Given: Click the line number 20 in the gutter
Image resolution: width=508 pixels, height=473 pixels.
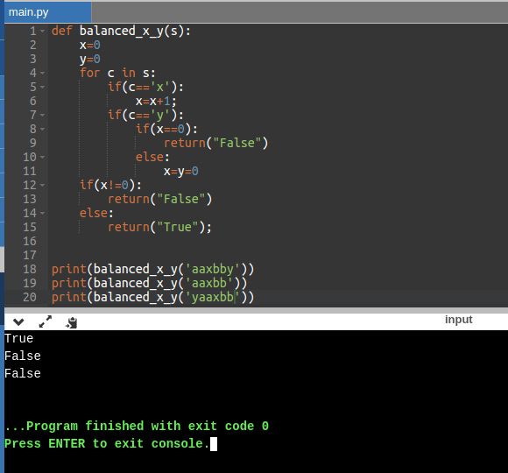Looking at the screenshot, I should [30, 297].
